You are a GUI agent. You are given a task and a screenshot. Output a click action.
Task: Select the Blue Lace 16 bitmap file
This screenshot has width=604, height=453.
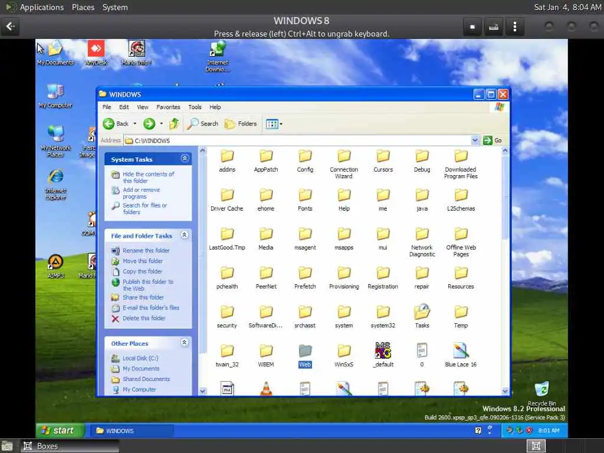[461, 354]
